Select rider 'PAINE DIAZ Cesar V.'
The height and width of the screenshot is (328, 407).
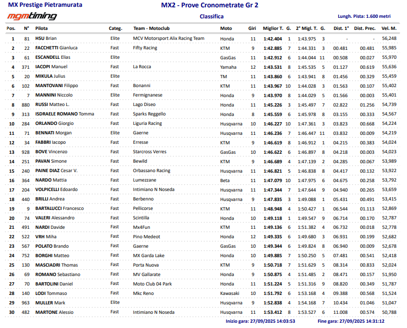pos(57,171)
